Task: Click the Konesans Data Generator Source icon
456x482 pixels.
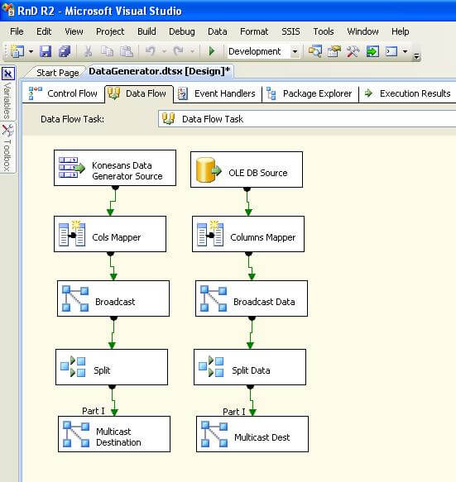Action: point(72,168)
